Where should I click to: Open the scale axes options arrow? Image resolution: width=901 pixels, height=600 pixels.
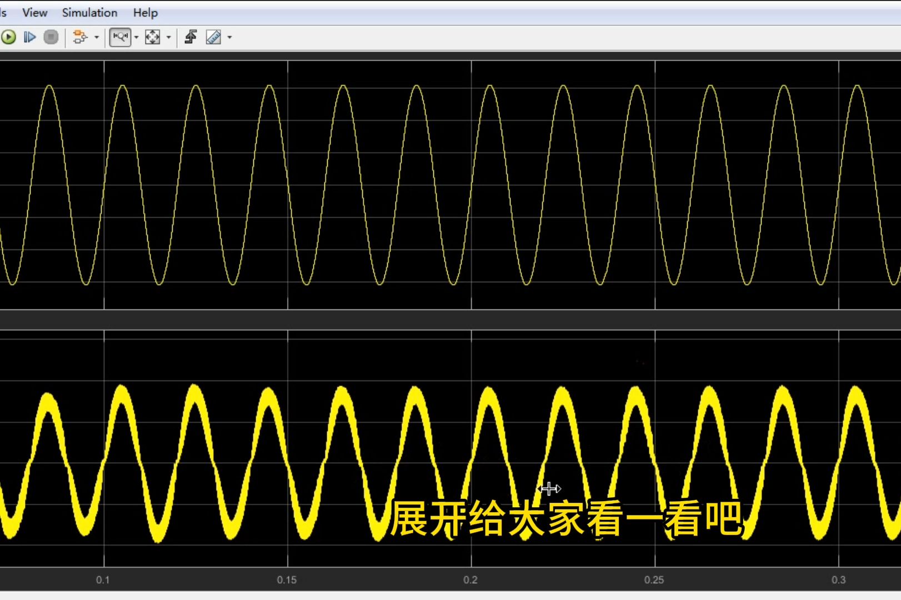pyautogui.click(x=168, y=38)
